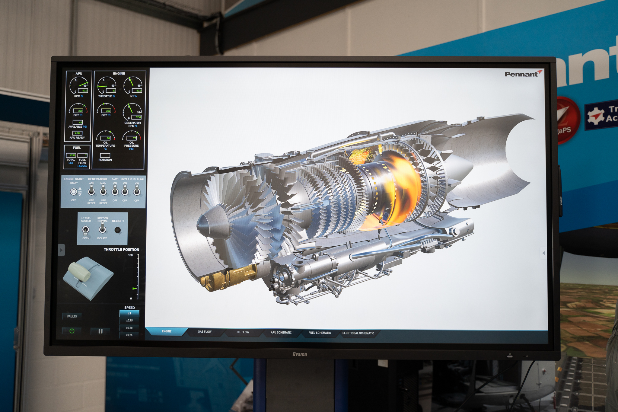Switch to the Gas Flow tab
The image size is (618, 412).
click(205, 332)
